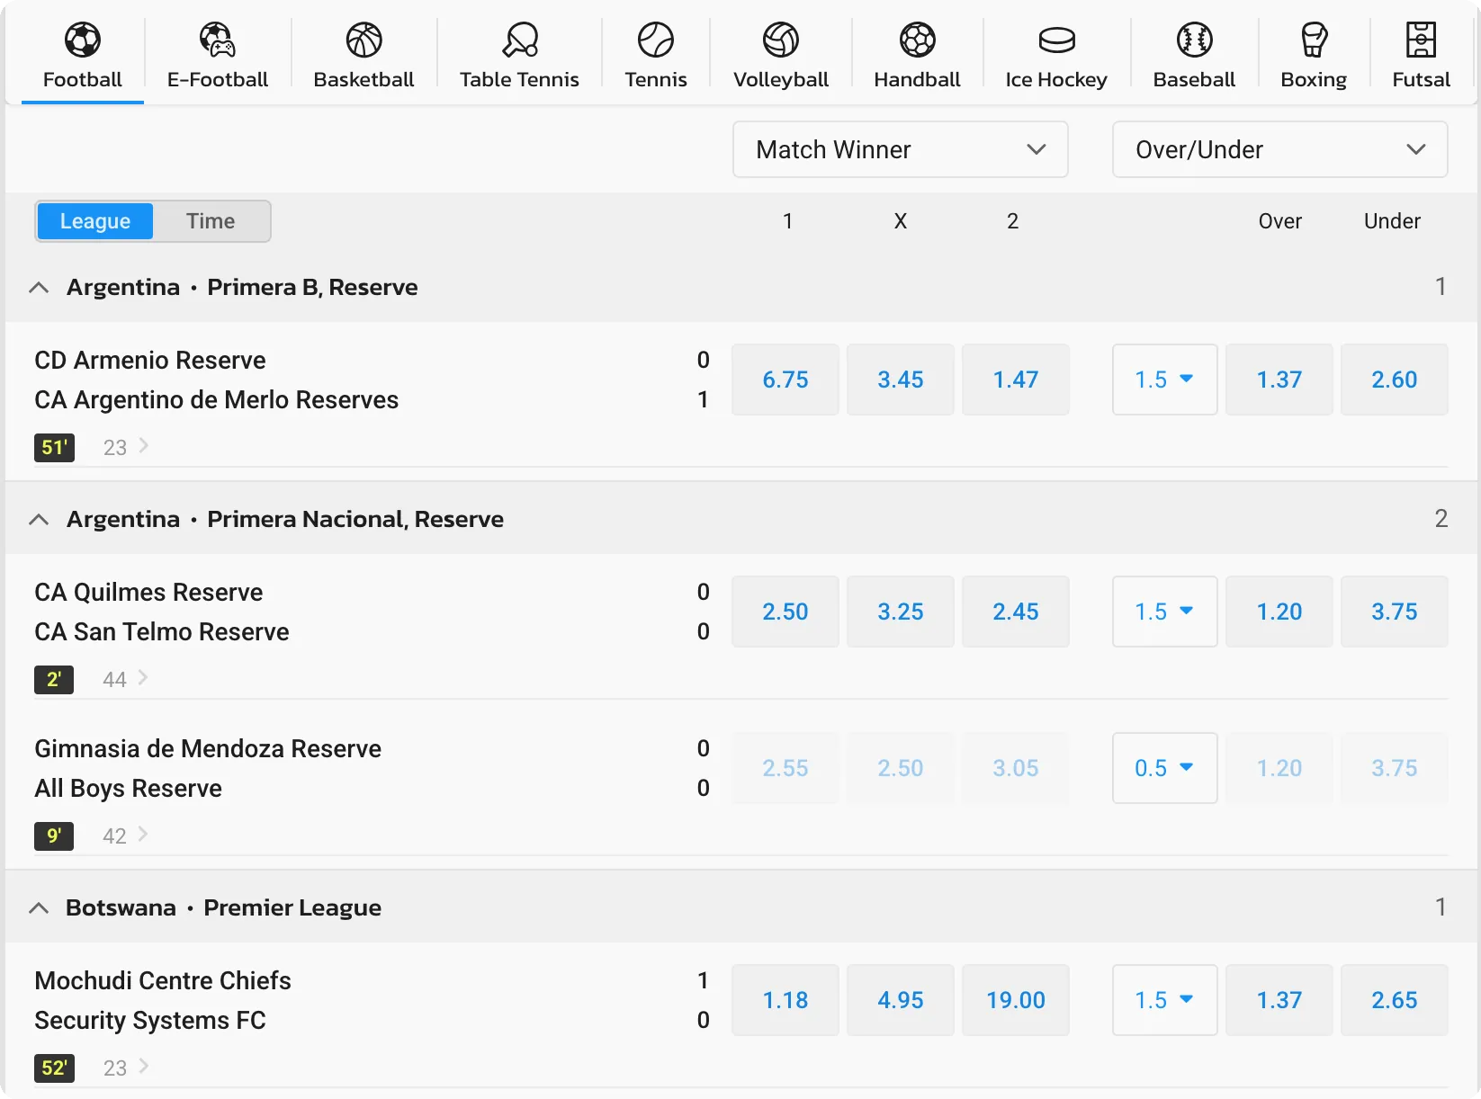The height and width of the screenshot is (1099, 1481).
Task: Select Under 2.65 in the Mochudi match
Action: point(1395,1000)
